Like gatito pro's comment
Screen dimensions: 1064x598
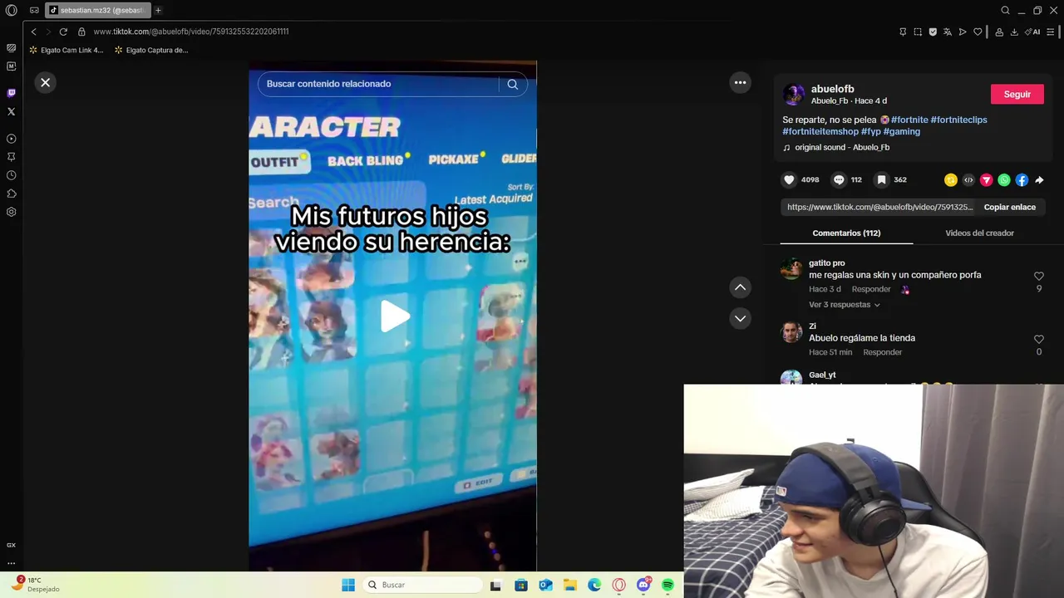coord(1039,277)
